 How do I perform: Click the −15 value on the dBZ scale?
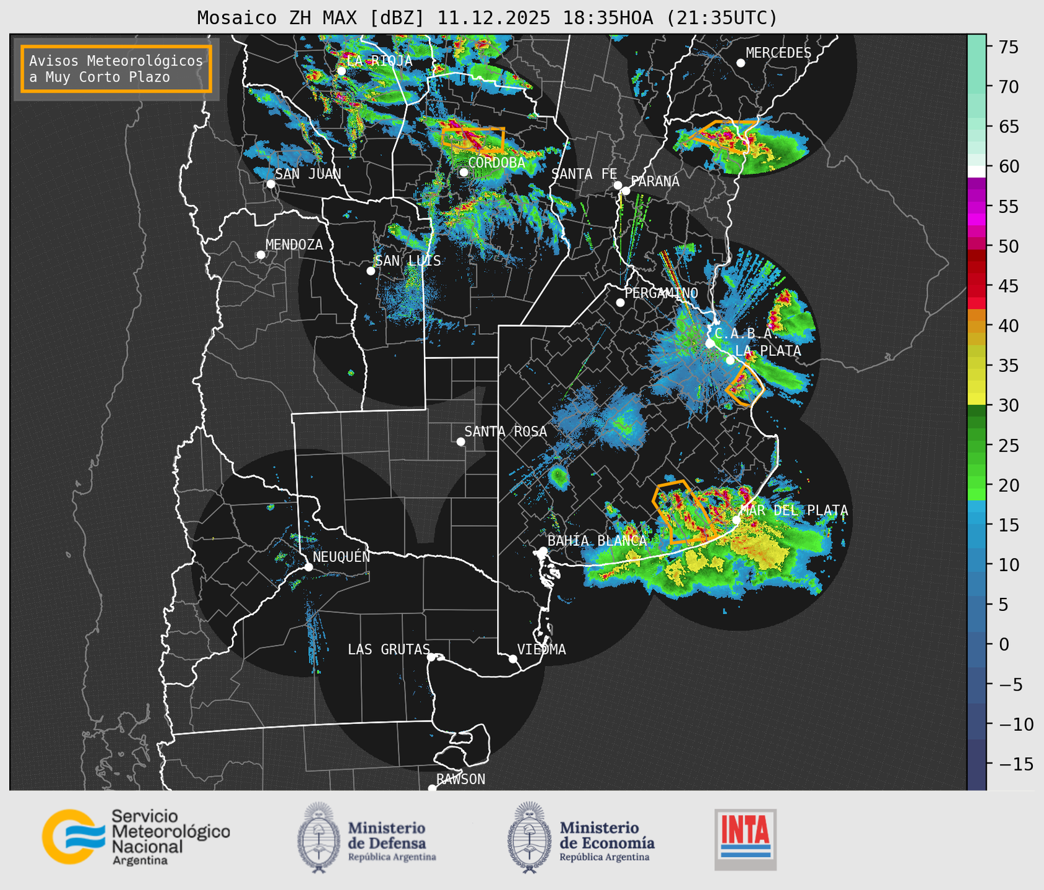tap(1012, 764)
